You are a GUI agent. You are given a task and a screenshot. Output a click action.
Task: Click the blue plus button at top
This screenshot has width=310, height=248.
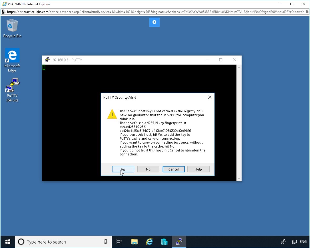click(x=154, y=22)
